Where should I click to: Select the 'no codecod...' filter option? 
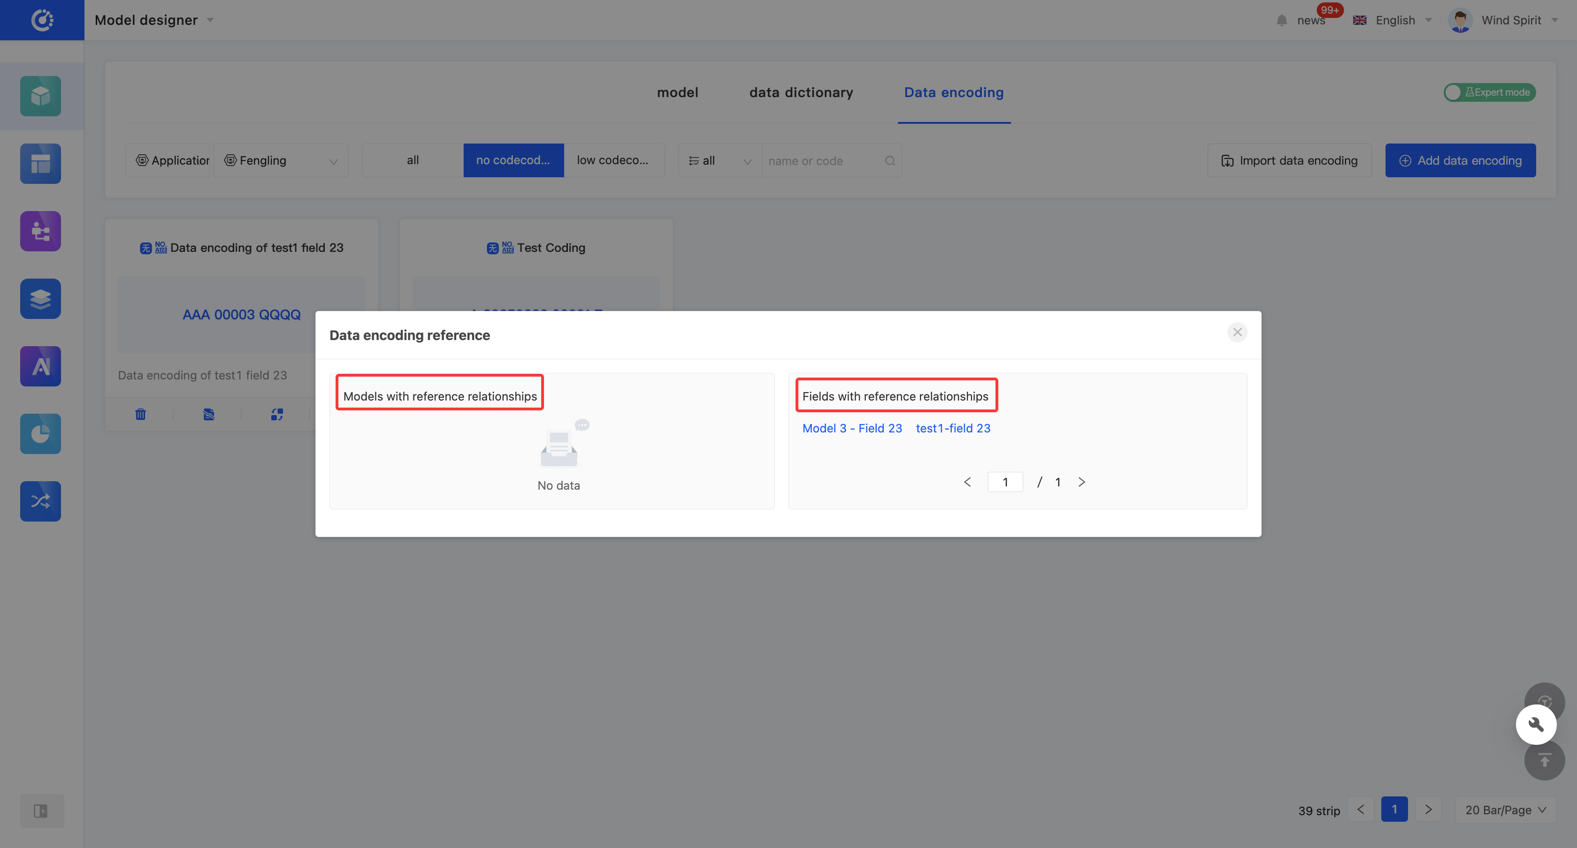[513, 160]
